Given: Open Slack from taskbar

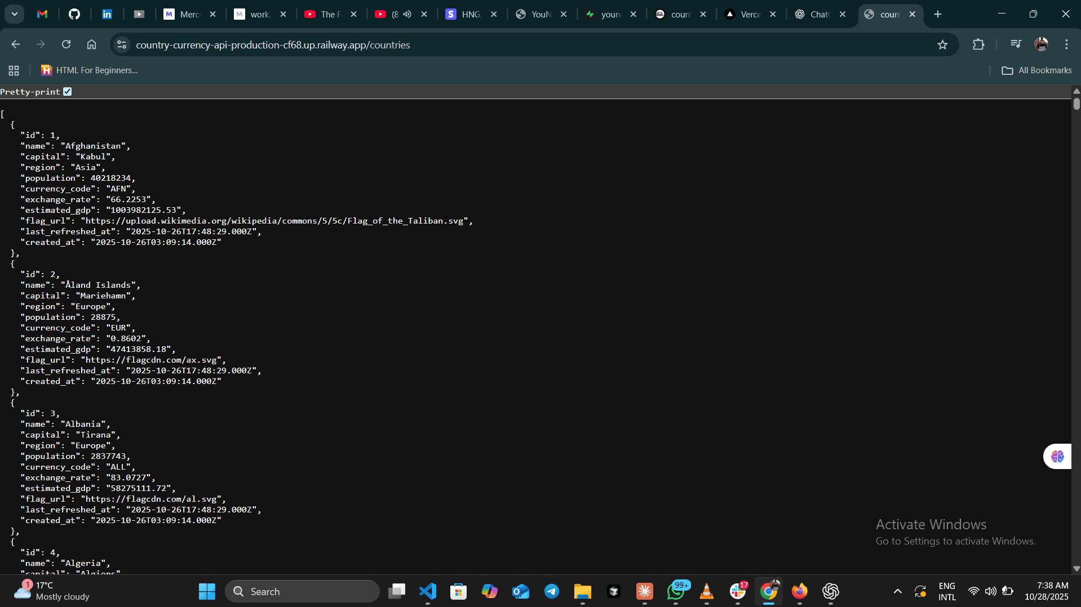Looking at the screenshot, I should point(738,591).
